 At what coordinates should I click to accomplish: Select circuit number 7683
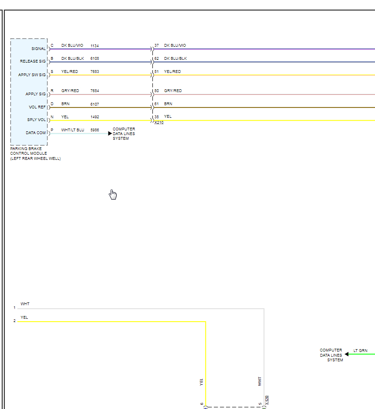coord(95,72)
